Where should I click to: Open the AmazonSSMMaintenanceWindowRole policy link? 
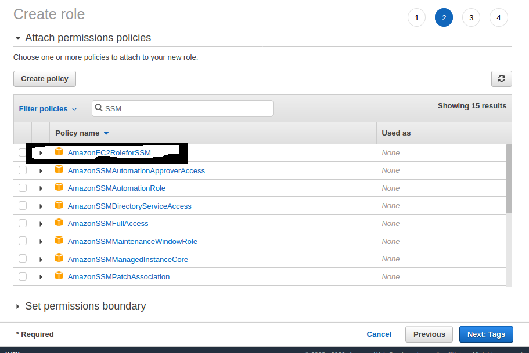pyautogui.click(x=132, y=241)
